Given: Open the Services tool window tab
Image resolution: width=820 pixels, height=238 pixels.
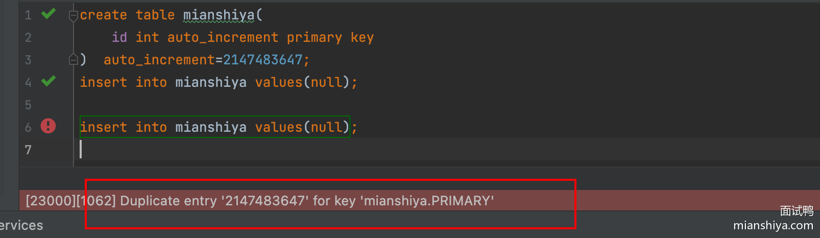Looking at the screenshot, I should pyautogui.click(x=21, y=225).
